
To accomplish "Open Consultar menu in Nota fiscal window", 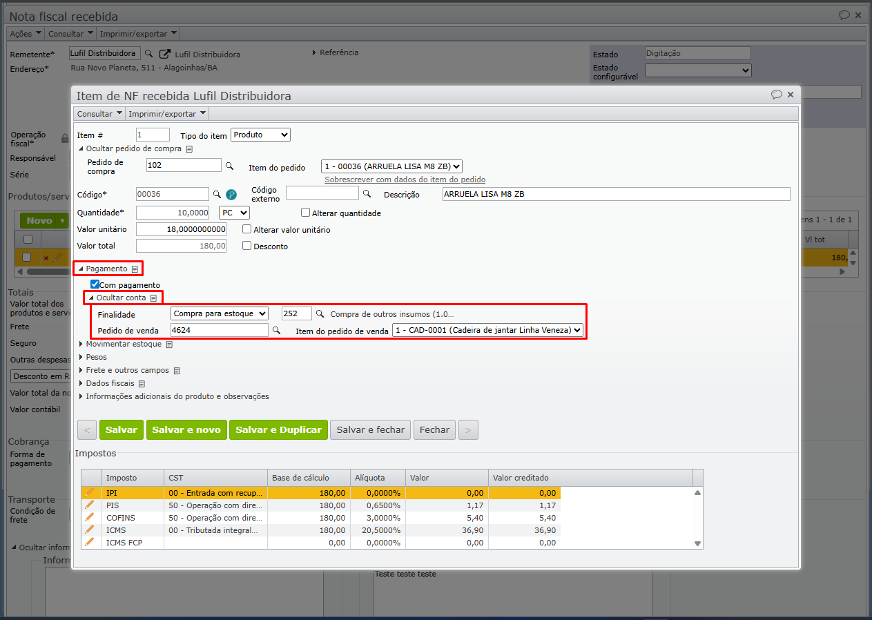I will 70,34.
